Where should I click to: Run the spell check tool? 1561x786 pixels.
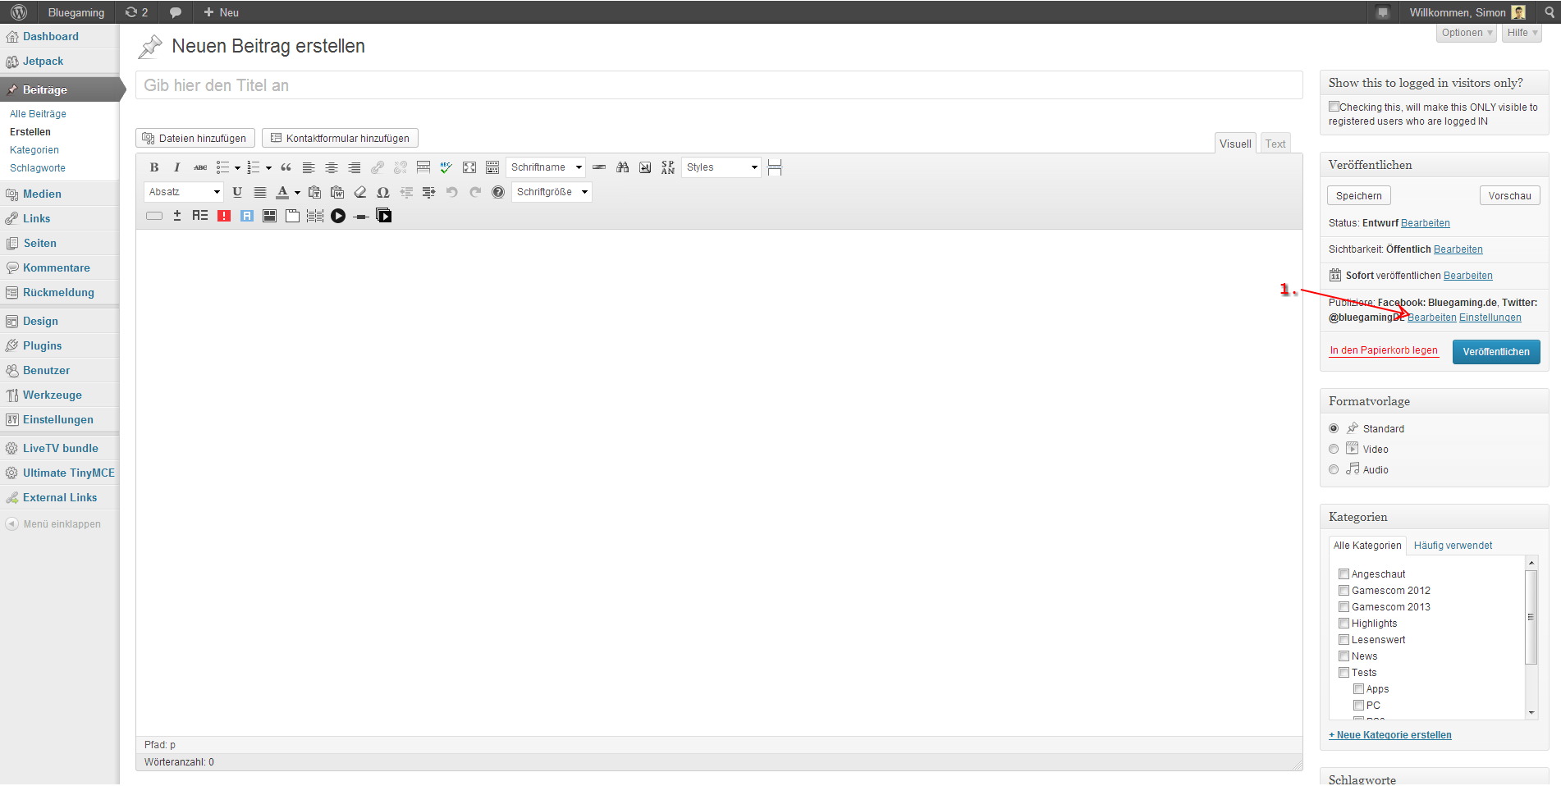pos(446,167)
